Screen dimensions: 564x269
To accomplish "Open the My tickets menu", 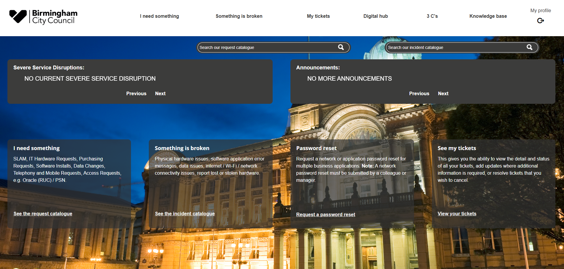I will pyautogui.click(x=318, y=16).
